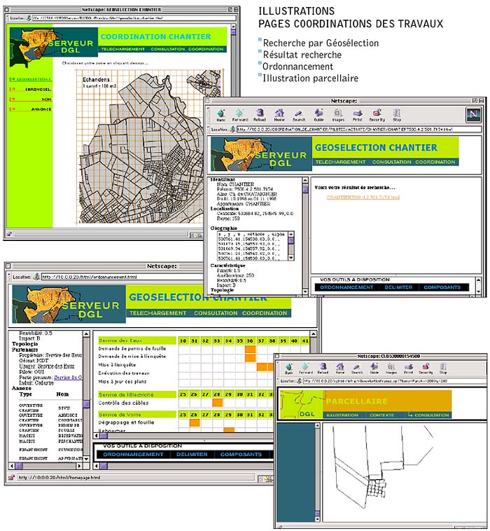490x531 pixels.
Task: Click Service des Eaux schedule header
Action: pos(137,340)
